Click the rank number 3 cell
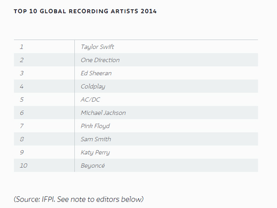The image size is (277, 208). click(x=22, y=73)
